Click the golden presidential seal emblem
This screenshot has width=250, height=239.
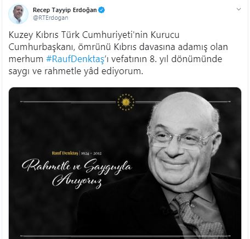tap(126, 102)
